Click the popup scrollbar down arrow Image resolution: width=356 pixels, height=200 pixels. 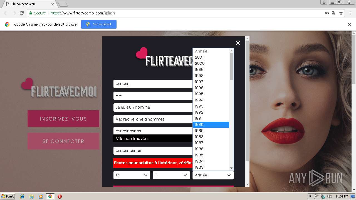pyautogui.click(x=247, y=184)
